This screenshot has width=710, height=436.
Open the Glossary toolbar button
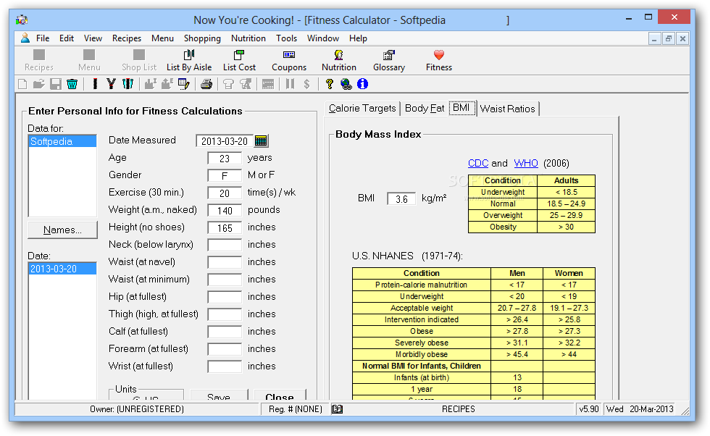coord(388,61)
